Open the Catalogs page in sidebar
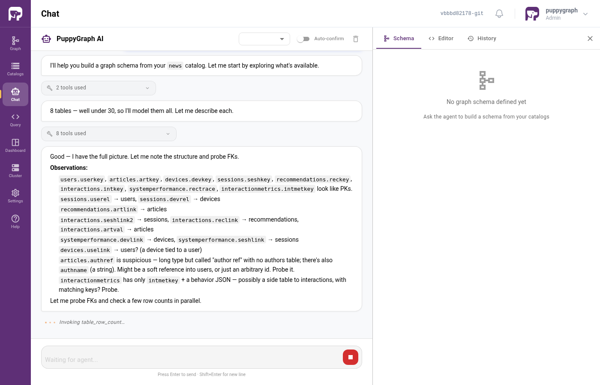 [15, 69]
